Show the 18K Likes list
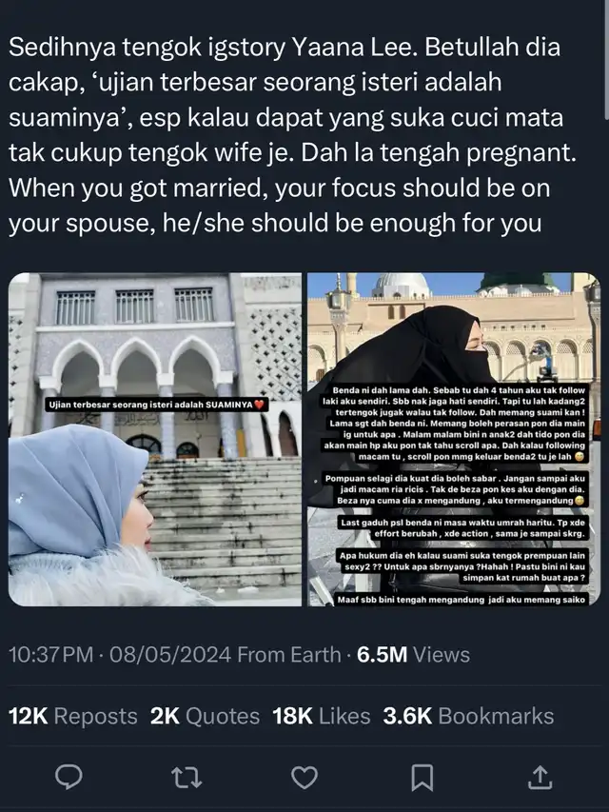The image size is (609, 812). (x=322, y=716)
